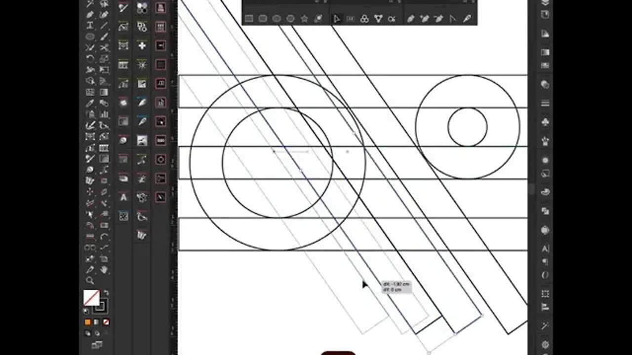This screenshot has width=632, height=355.
Task: Select the Paintbrush tool
Action: coord(104,36)
